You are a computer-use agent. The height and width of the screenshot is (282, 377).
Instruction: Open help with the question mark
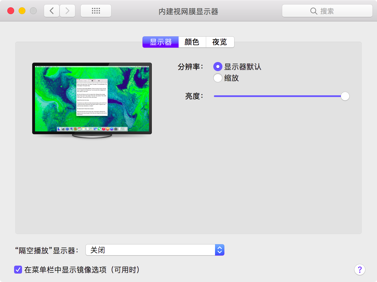(x=360, y=270)
